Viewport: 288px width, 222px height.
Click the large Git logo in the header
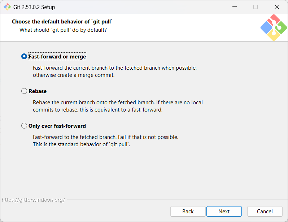point(274,27)
